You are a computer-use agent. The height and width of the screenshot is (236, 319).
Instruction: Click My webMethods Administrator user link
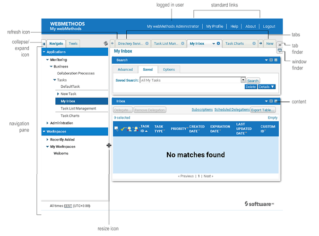(x=173, y=26)
